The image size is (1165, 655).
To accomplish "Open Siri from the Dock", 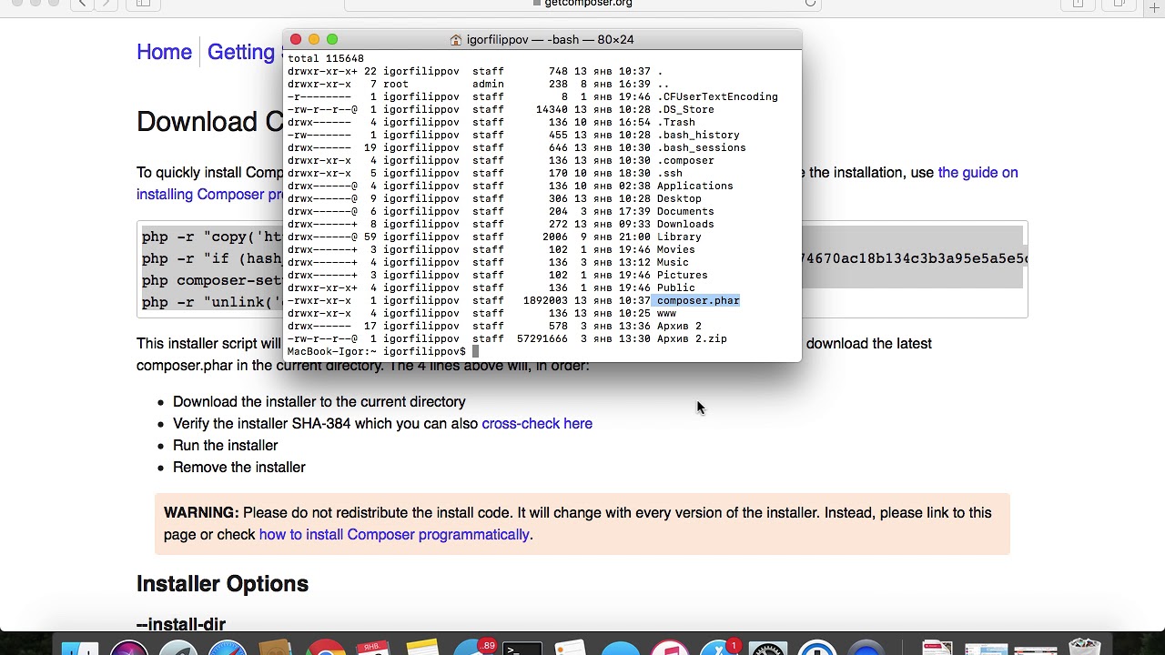I will click(129, 648).
